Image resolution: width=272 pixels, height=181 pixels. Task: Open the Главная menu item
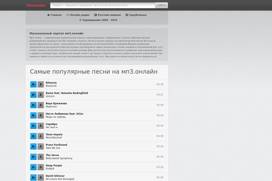pos(54,15)
